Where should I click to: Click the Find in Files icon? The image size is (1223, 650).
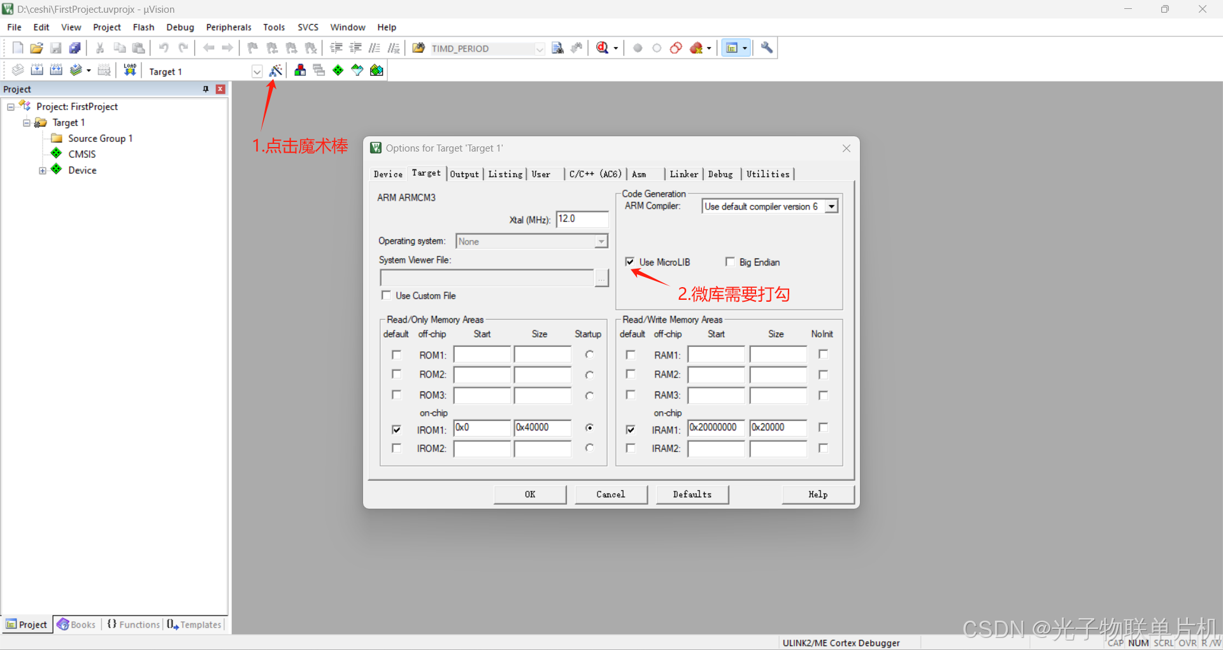click(x=558, y=48)
